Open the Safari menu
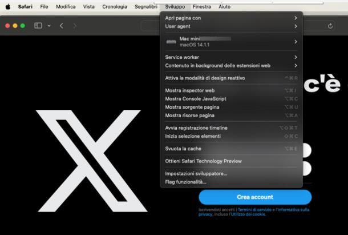Image resolution: width=348 pixels, height=235 pixels. click(25, 7)
